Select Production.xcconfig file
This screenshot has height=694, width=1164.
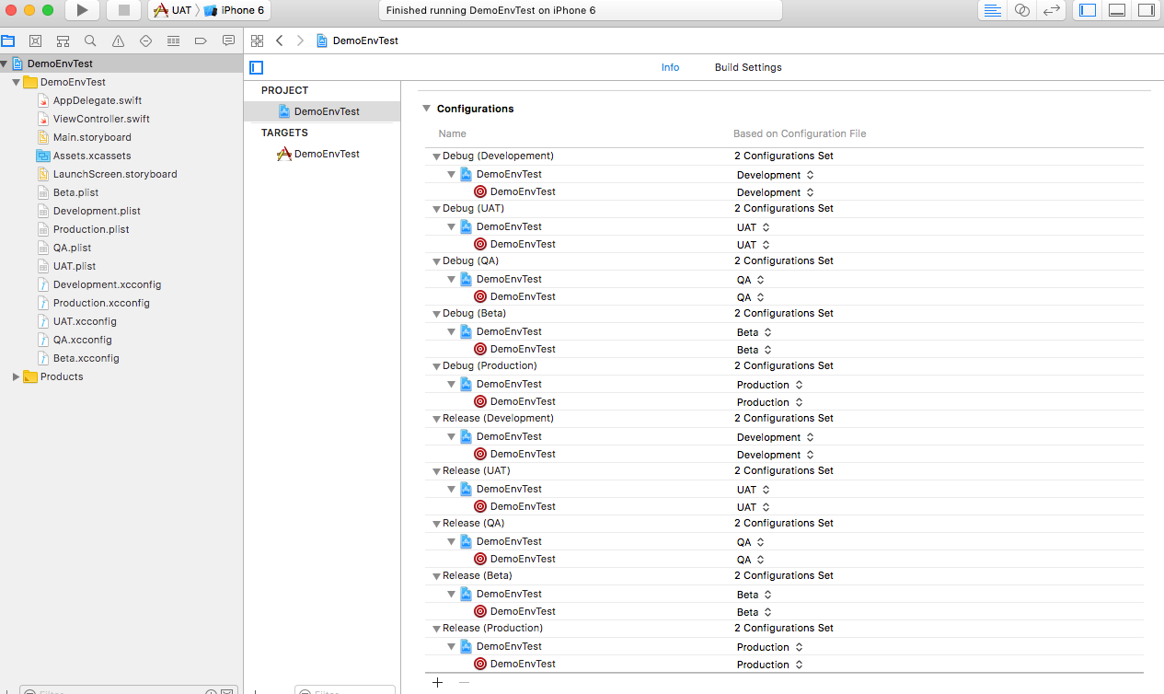(101, 303)
